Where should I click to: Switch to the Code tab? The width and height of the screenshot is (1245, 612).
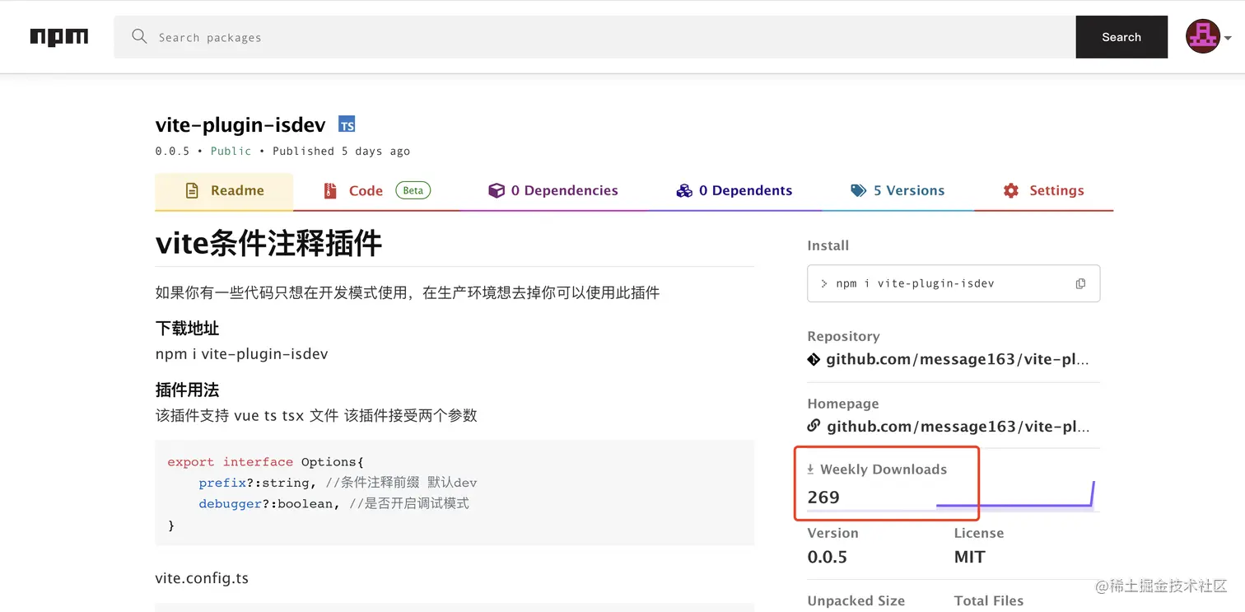(376, 191)
